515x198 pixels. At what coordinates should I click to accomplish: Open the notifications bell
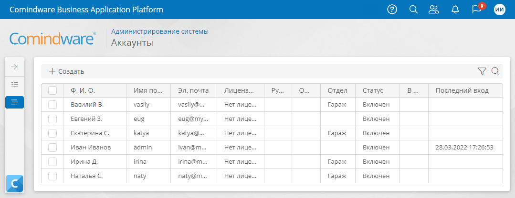point(455,10)
